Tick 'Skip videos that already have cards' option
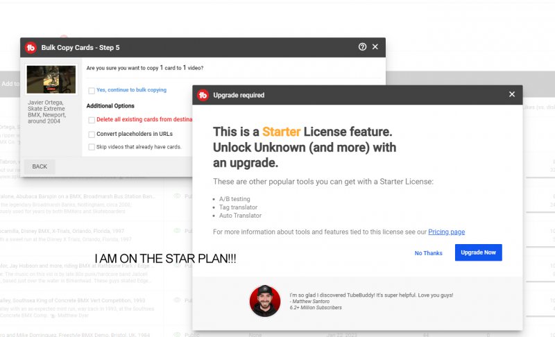Viewport: 555px width, 337px height. coord(92,147)
